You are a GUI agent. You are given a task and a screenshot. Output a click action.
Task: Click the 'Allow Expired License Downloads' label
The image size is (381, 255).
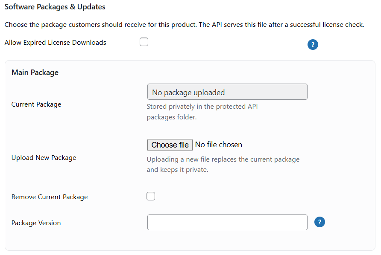pos(55,43)
